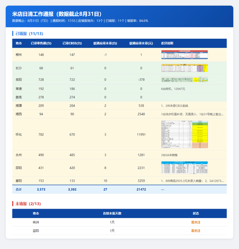
Task: Click the report title 米店日清工作通报
Action: [x=57, y=14]
